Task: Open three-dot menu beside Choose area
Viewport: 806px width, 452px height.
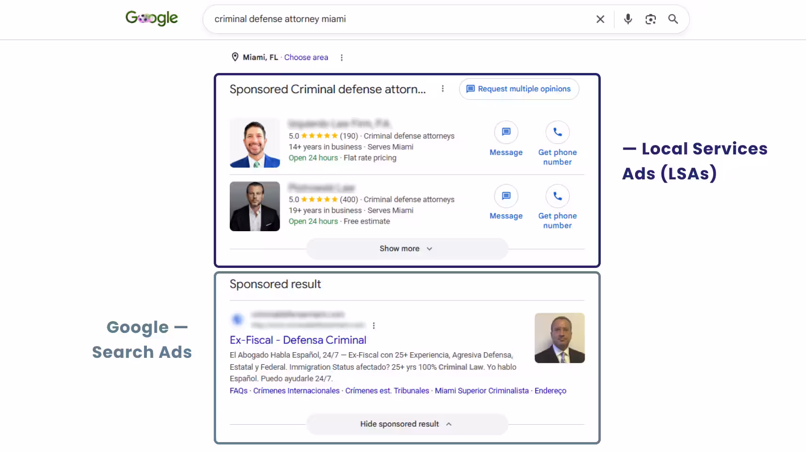Action: [342, 57]
